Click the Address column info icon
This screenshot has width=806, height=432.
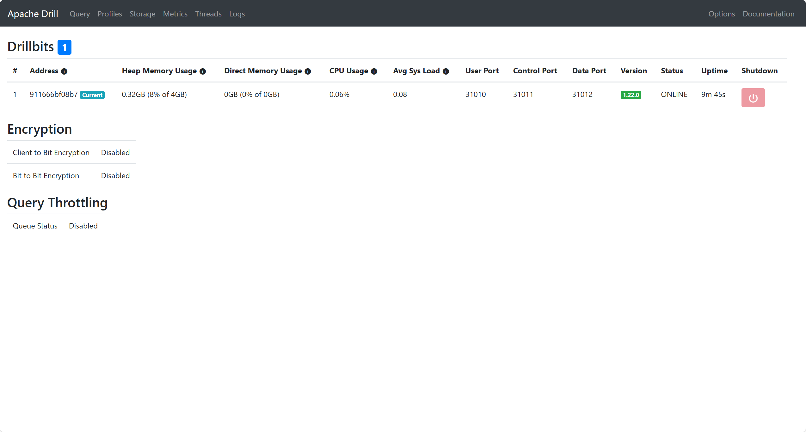coord(64,71)
